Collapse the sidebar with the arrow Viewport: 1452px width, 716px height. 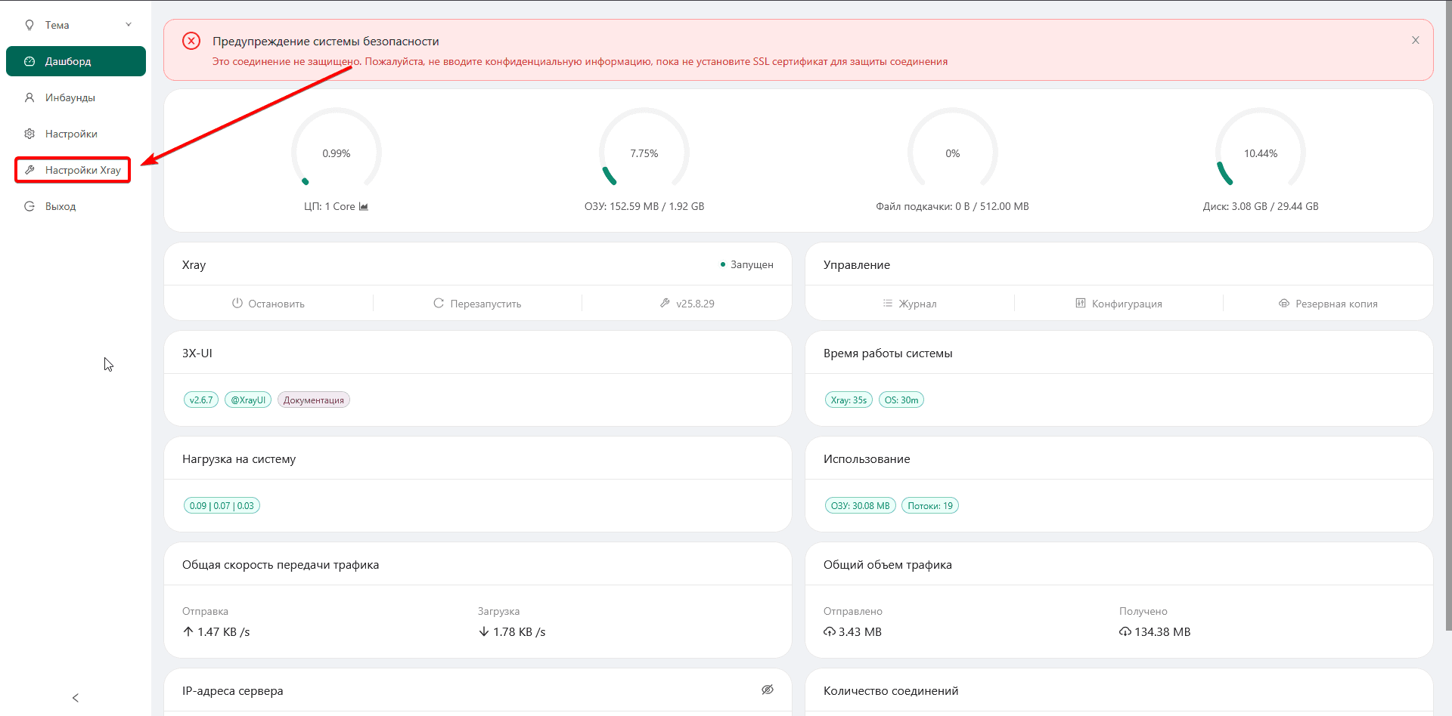[x=76, y=698]
